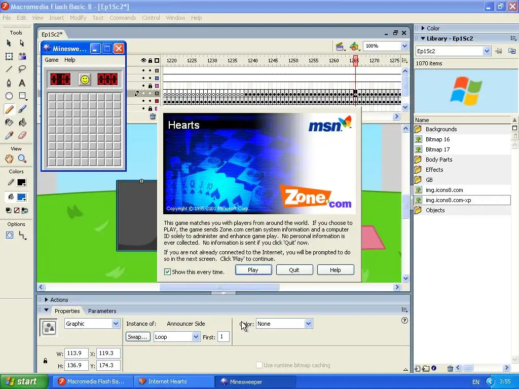Toggle the width-height constrain lock icon

45,361
